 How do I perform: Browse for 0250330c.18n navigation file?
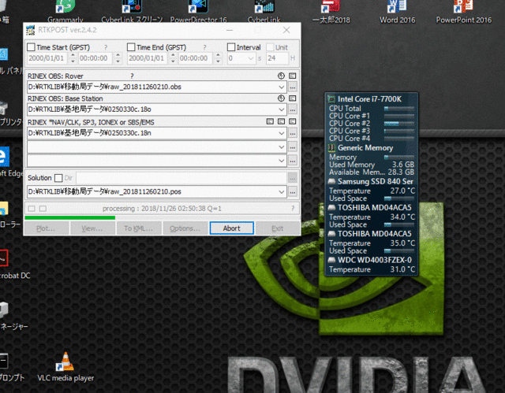[x=293, y=133]
